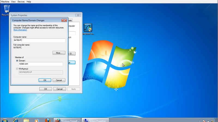This screenshot has width=218, height=122.
Task: Click the Domain field containing mylab.com
Action: pos(41,64)
